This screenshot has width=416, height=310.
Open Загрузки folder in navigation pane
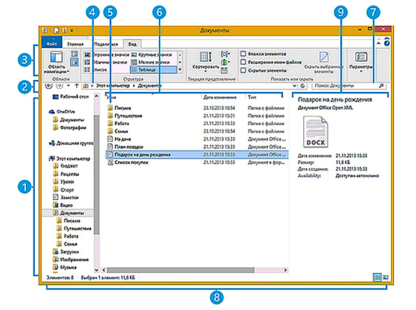(x=66, y=252)
